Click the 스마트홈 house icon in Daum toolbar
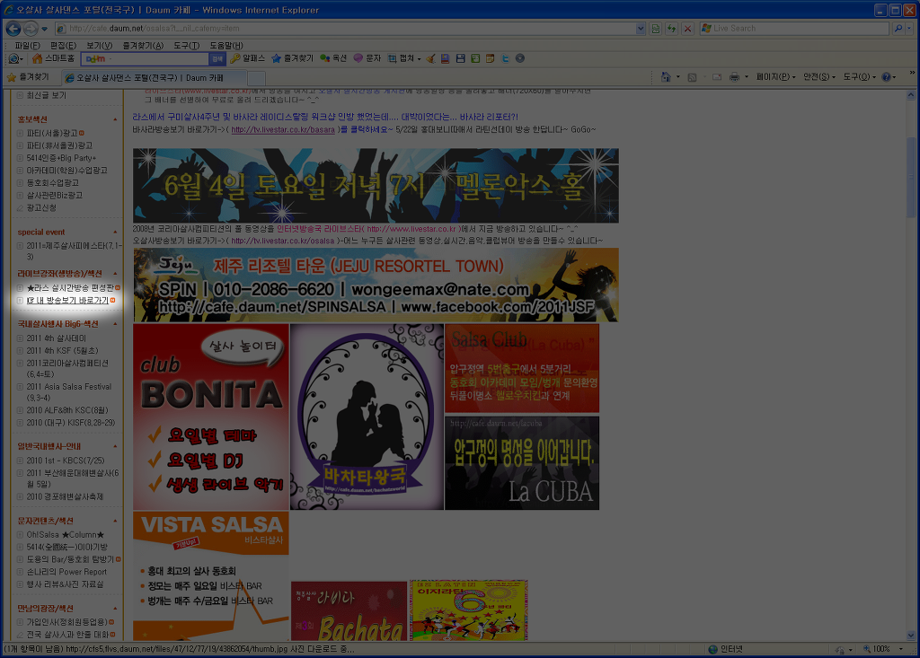The image size is (920, 658). click(37, 58)
